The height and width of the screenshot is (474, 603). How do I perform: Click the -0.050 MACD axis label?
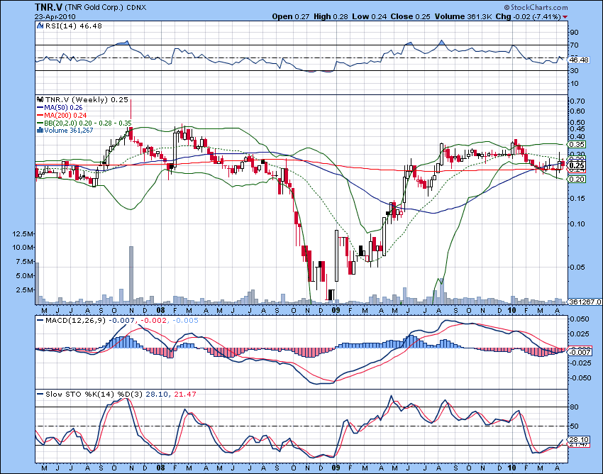point(580,377)
